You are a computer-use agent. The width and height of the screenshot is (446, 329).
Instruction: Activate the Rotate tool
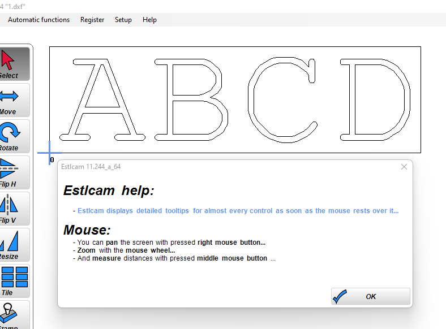point(14,136)
